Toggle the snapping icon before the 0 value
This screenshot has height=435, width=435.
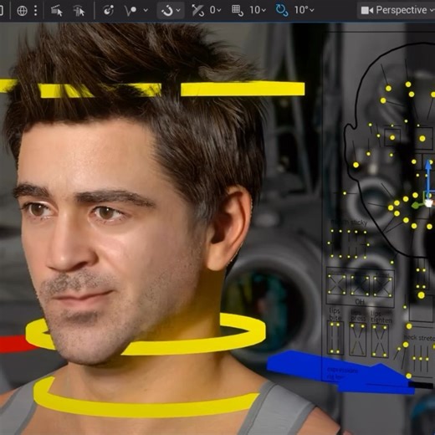click(x=197, y=11)
